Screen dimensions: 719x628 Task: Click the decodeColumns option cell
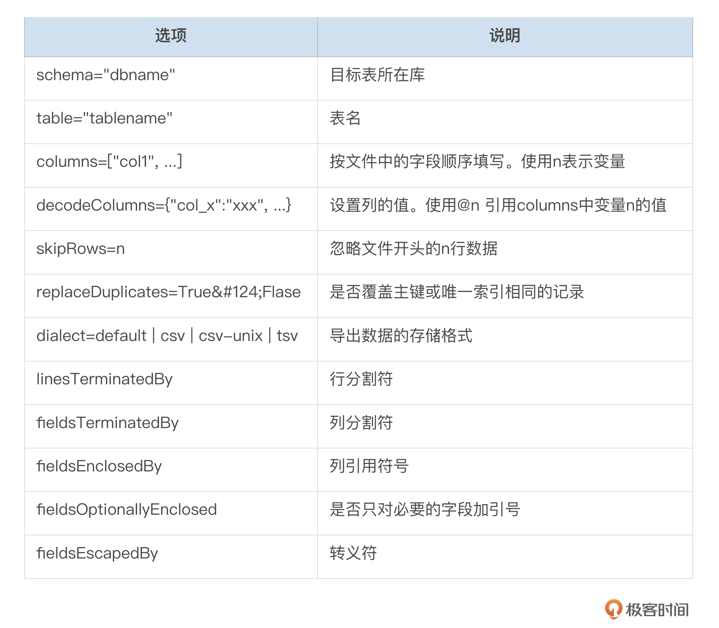(x=164, y=205)
